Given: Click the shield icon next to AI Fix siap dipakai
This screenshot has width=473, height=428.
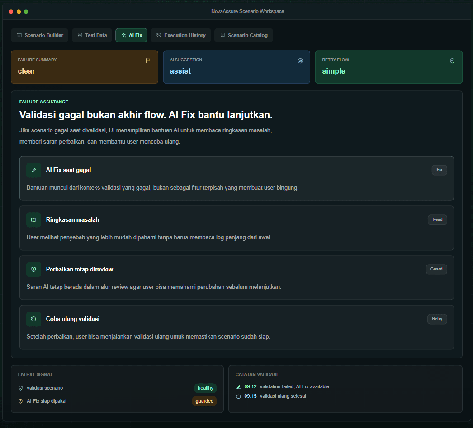Looking at the screenshot, I should tap(20, 401).
